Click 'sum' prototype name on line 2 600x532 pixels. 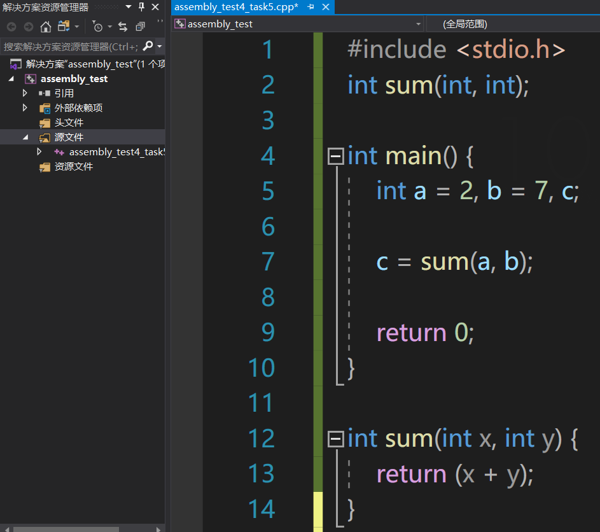(x=409, y=85)
